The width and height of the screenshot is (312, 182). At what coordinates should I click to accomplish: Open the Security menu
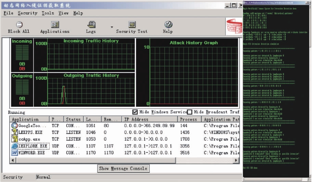[27, 13]
